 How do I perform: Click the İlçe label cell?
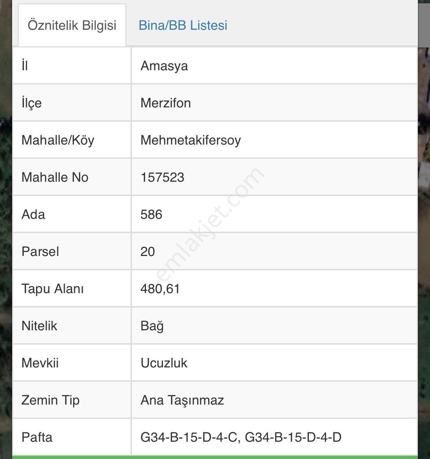[x=72, y=103]
